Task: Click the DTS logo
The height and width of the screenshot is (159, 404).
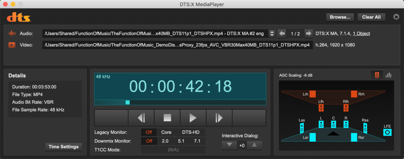Action: click(19, 18)
